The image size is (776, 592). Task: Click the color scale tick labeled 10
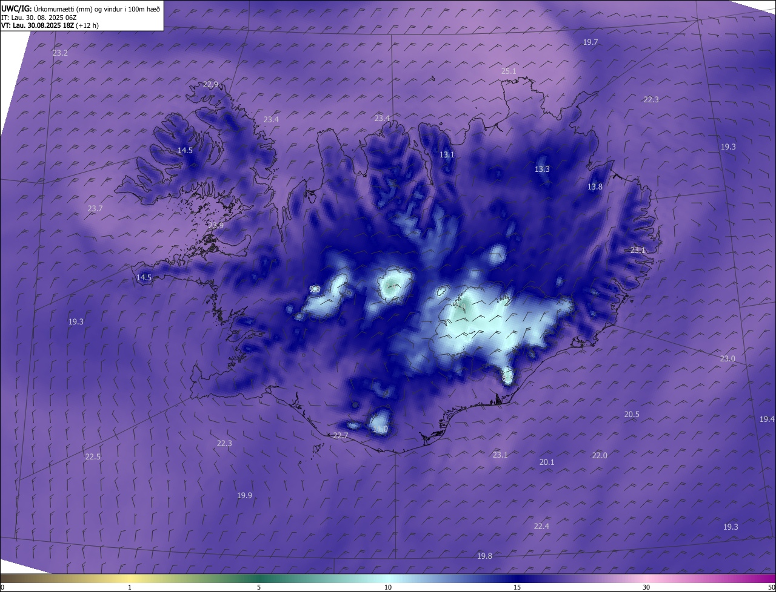point(388,588)
